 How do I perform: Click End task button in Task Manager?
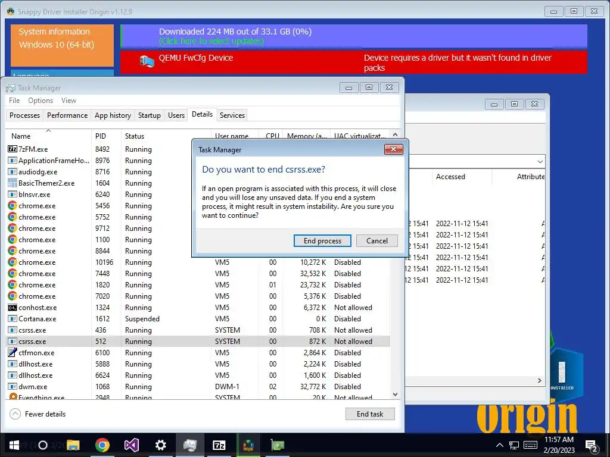[369, 414]
